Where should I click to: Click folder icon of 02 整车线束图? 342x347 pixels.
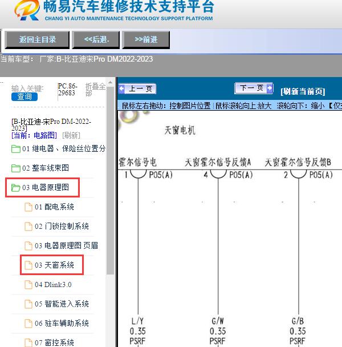click(16, 168)
